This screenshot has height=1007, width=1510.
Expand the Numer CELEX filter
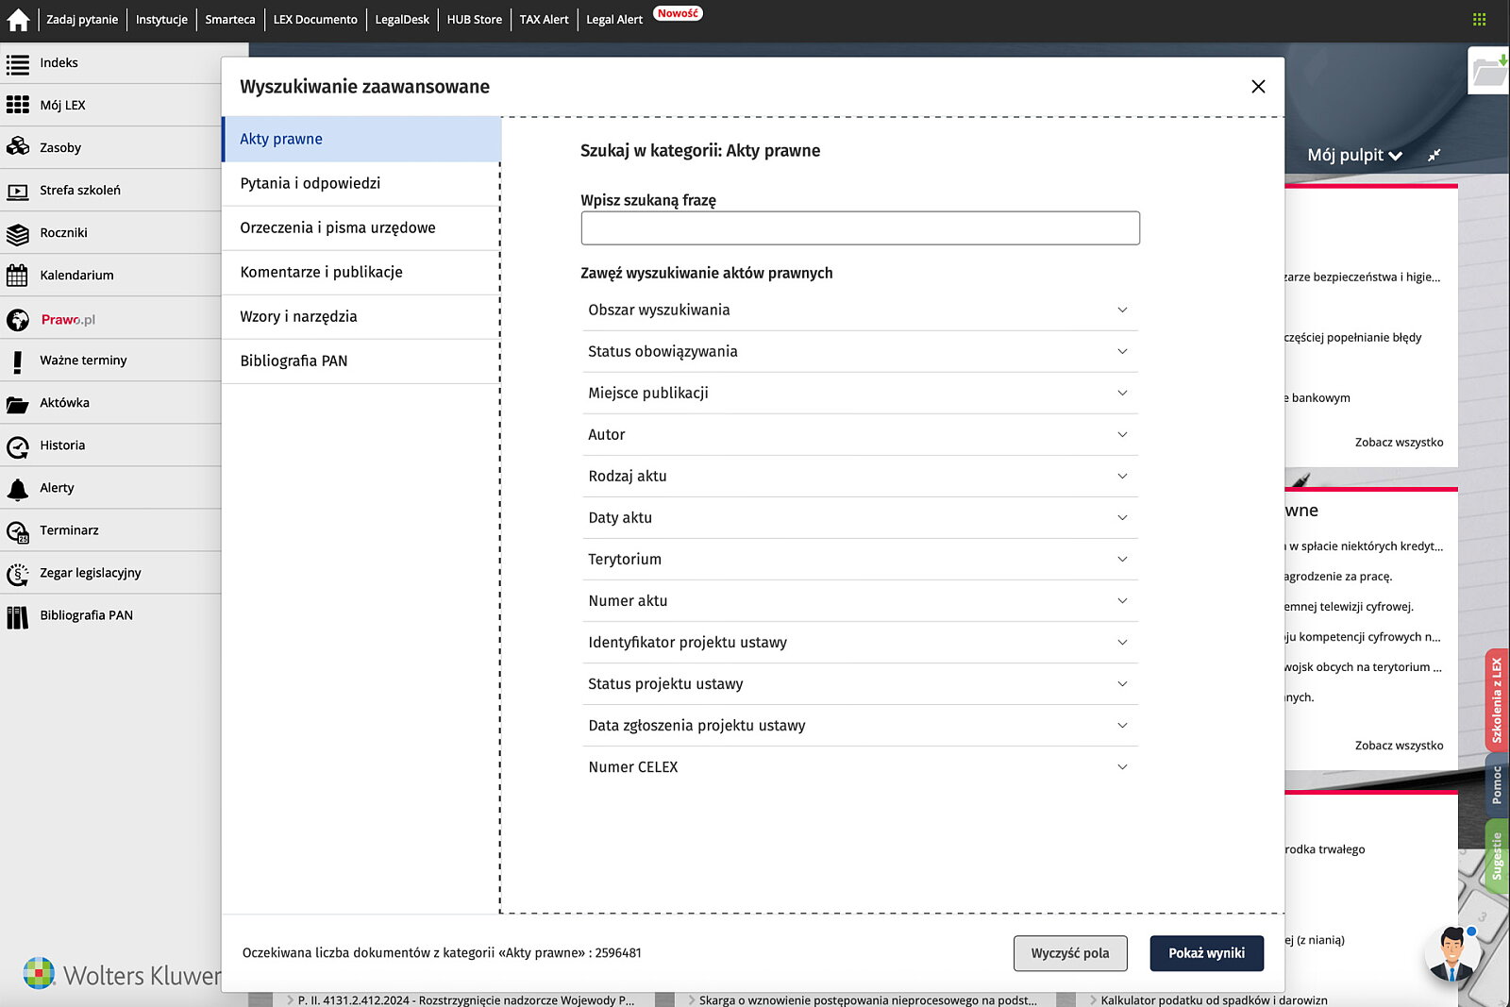coord(859,767)
